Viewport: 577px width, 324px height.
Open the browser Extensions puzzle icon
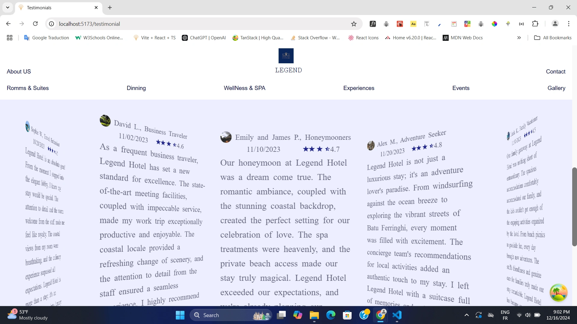tap(535, 24)
